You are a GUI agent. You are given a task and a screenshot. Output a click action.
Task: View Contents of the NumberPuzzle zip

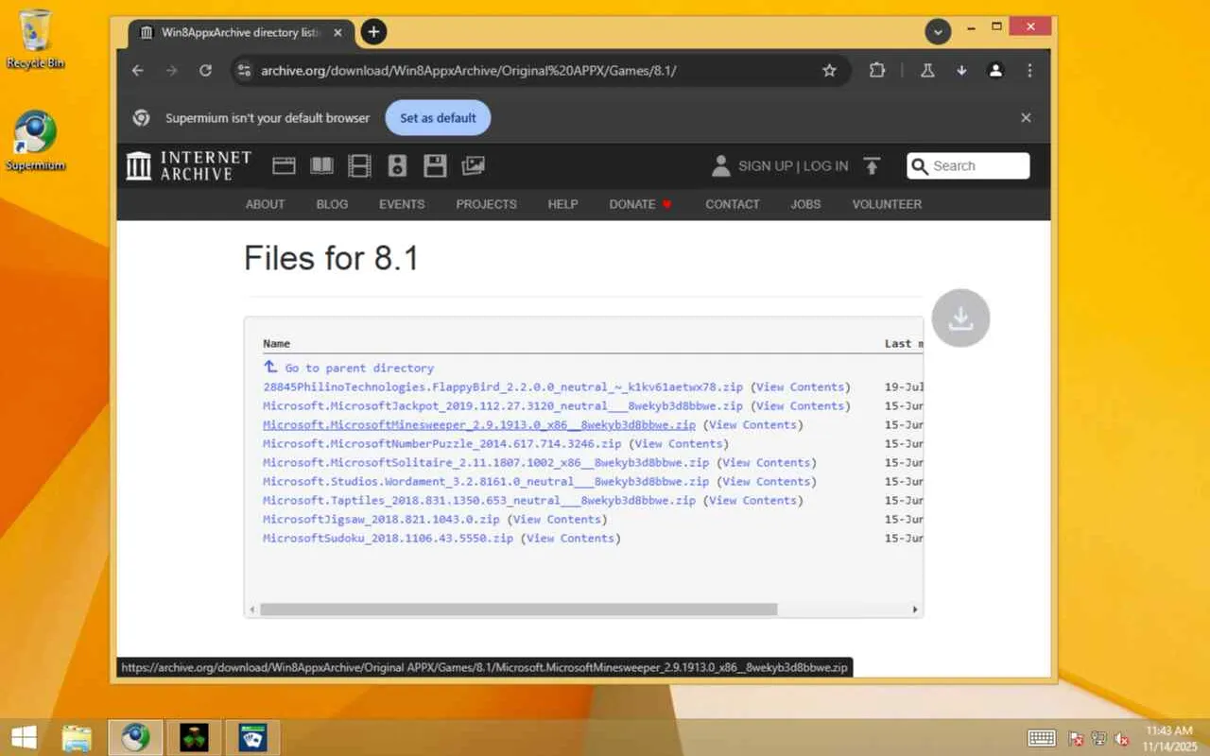[x=680, y=443]
